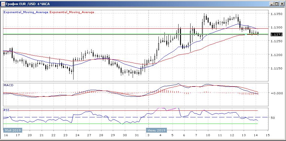The width and height of the screenshot is (286, 141).
Task: Click date 17 on the time axis
Action: pos(18,135)
